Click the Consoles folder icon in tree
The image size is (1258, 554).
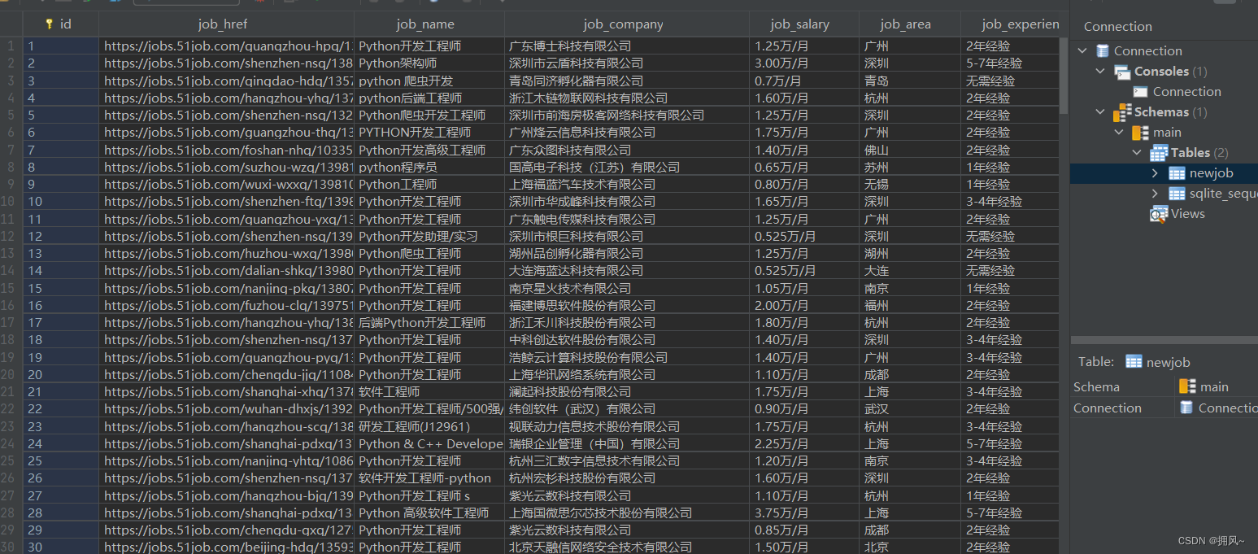[1122, 72]
